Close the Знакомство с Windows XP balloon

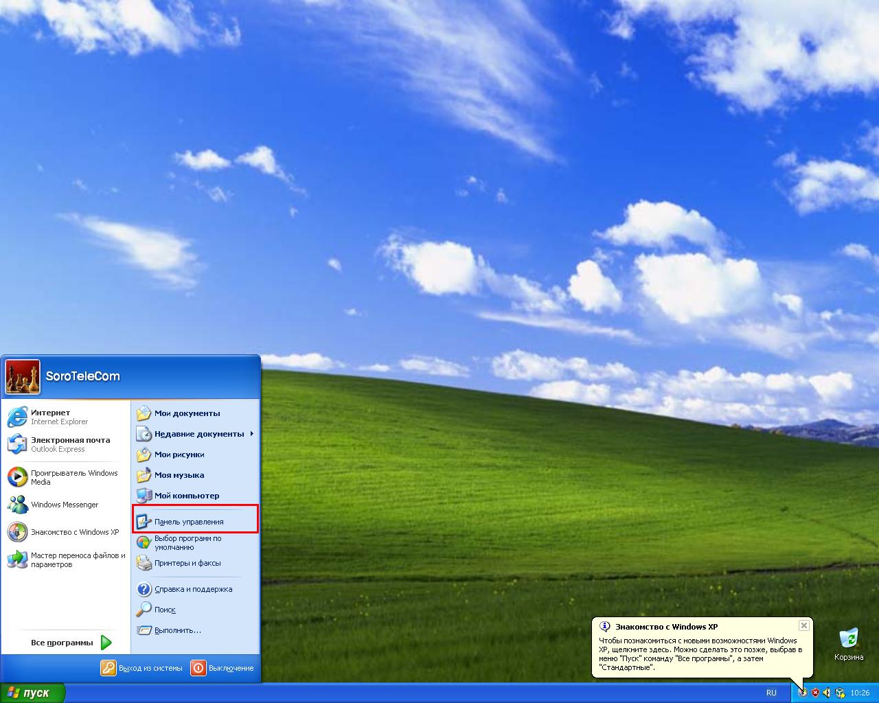tap(803, 625)
